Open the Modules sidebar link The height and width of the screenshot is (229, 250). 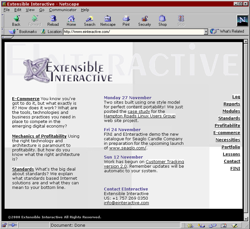coord(231,111)
